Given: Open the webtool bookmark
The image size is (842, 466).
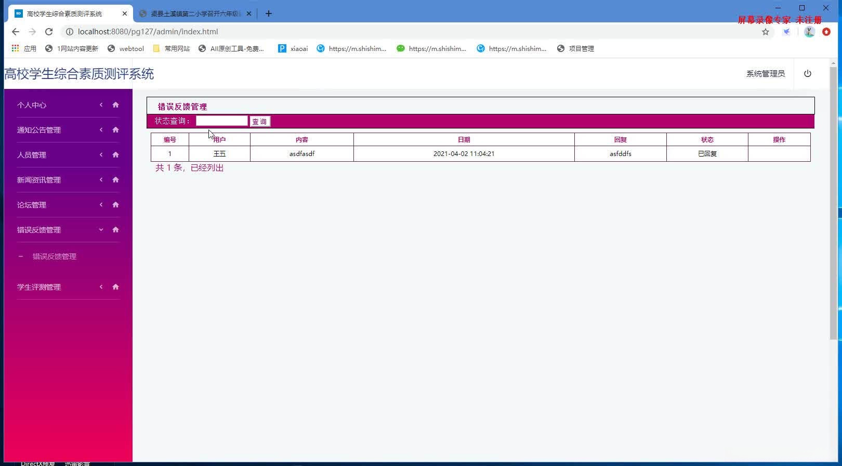Looking at the screenshot, I should tap(126, 48).
